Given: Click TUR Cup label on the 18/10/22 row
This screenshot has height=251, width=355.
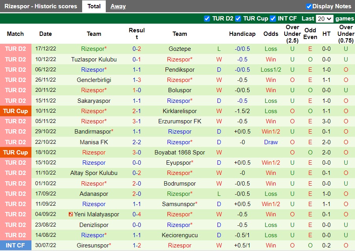Looking at the screenshot, I should tap(15, 152).
